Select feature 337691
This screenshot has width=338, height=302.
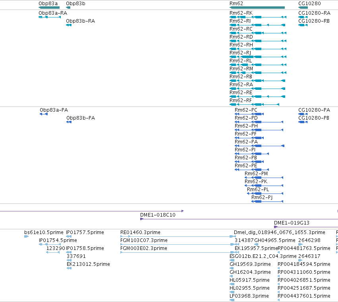pos(69,260)
